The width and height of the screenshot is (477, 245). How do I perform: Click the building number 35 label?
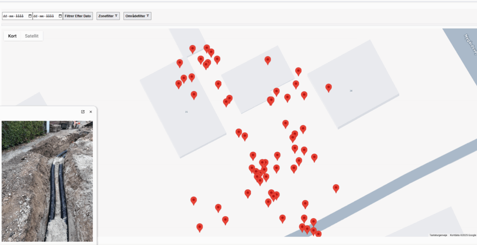coord(186,112)
